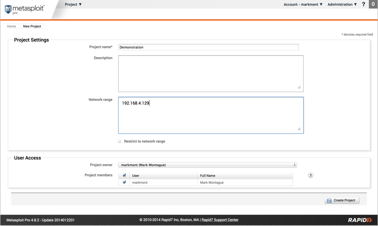378x226 pixels.
Task: Click into the Network range text area
Action: tap(211, 115)
